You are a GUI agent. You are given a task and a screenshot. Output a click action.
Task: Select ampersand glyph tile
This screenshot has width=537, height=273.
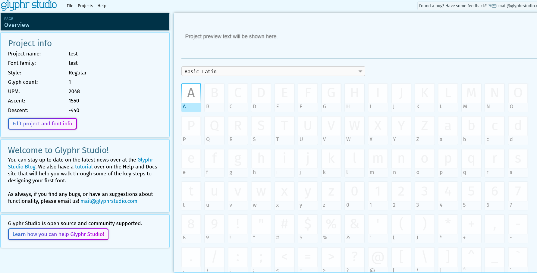pyautogui.click(x=355, y=229)
